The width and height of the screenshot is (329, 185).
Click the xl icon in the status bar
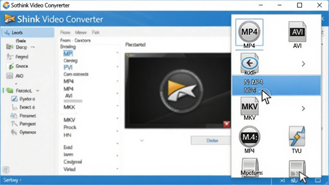click(x=282, y=181)
